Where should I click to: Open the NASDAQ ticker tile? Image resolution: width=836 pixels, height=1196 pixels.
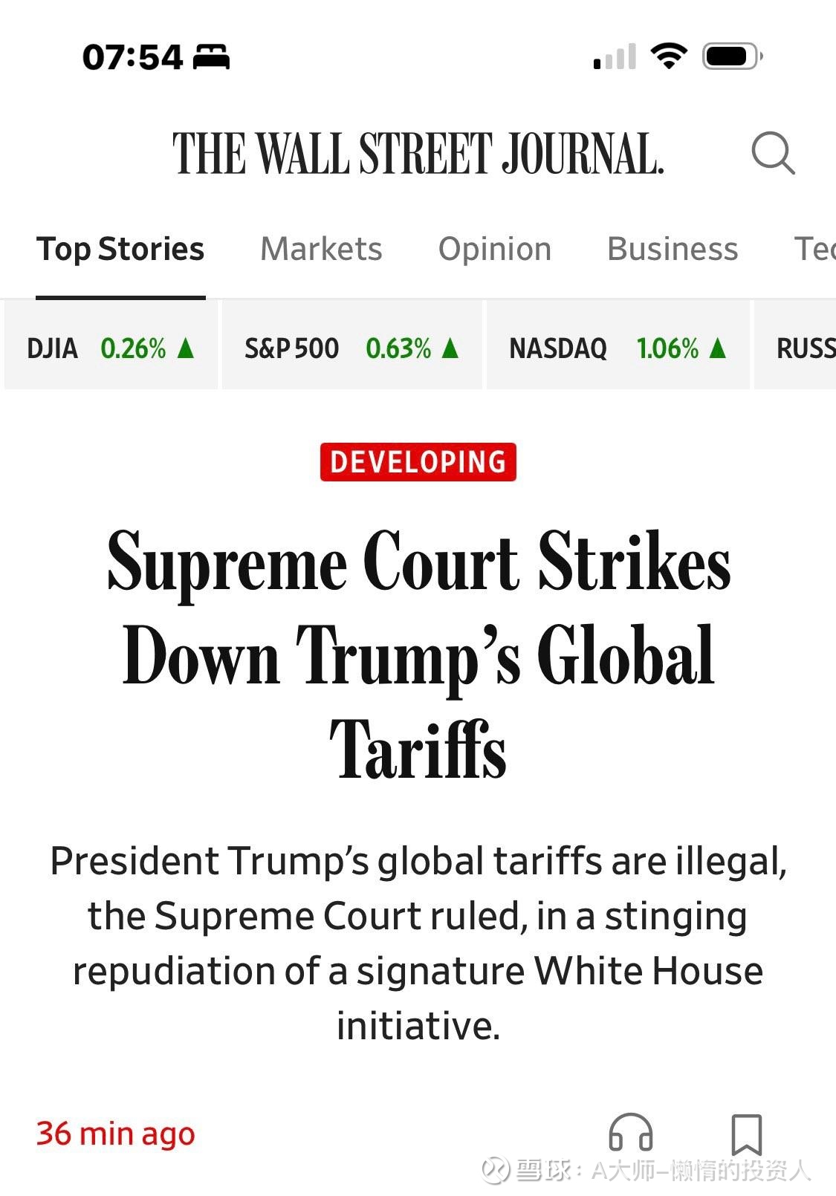[x=618, y=345]
